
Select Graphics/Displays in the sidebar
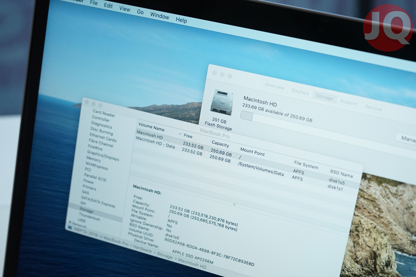103,156
